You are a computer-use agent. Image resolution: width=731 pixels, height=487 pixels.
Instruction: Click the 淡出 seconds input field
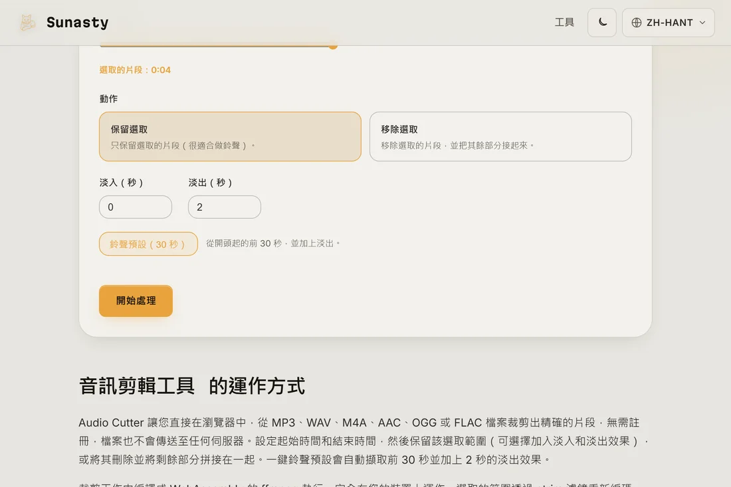(x=224, y=207)
